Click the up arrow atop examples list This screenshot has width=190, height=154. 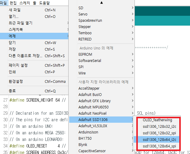(x=101, y=3)
